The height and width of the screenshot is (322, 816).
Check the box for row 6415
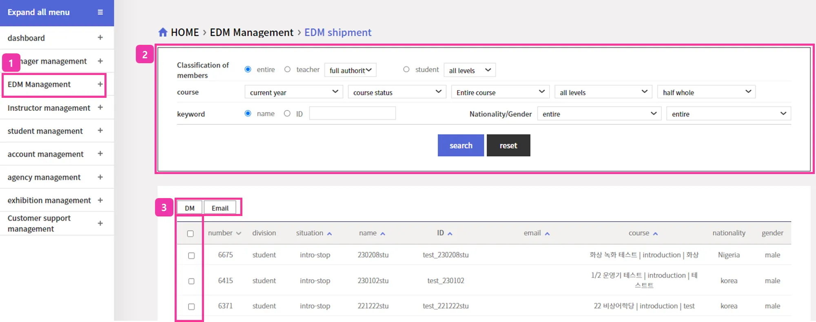(x=191, y=281)
